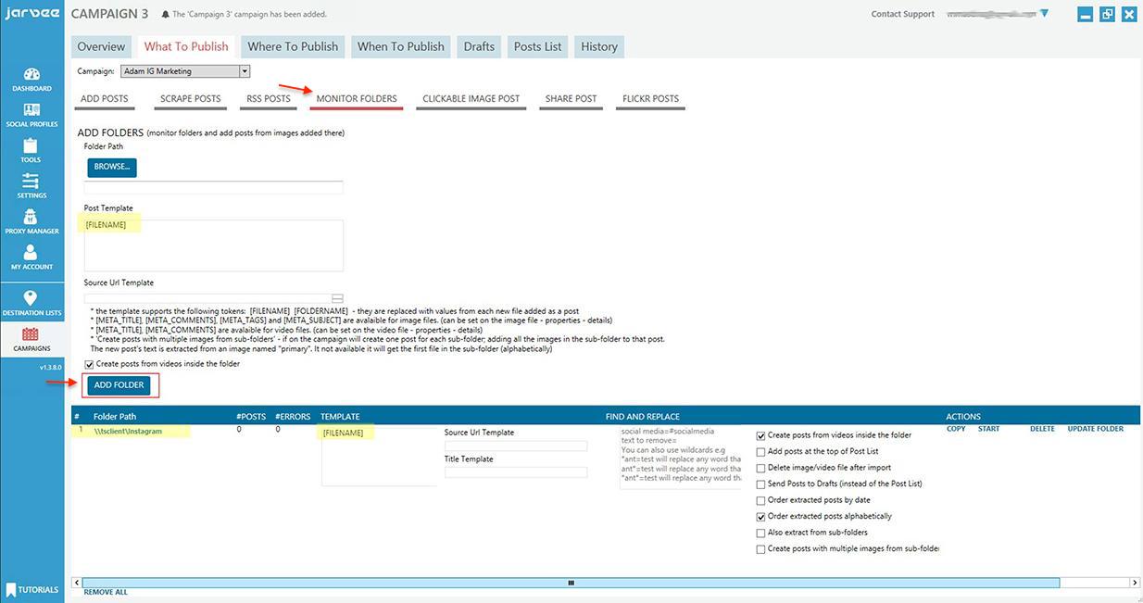Select the Scrape Posts sub-tab
Image resolution: width=1143 pixels, height=603 pixels.
point(190,99)
